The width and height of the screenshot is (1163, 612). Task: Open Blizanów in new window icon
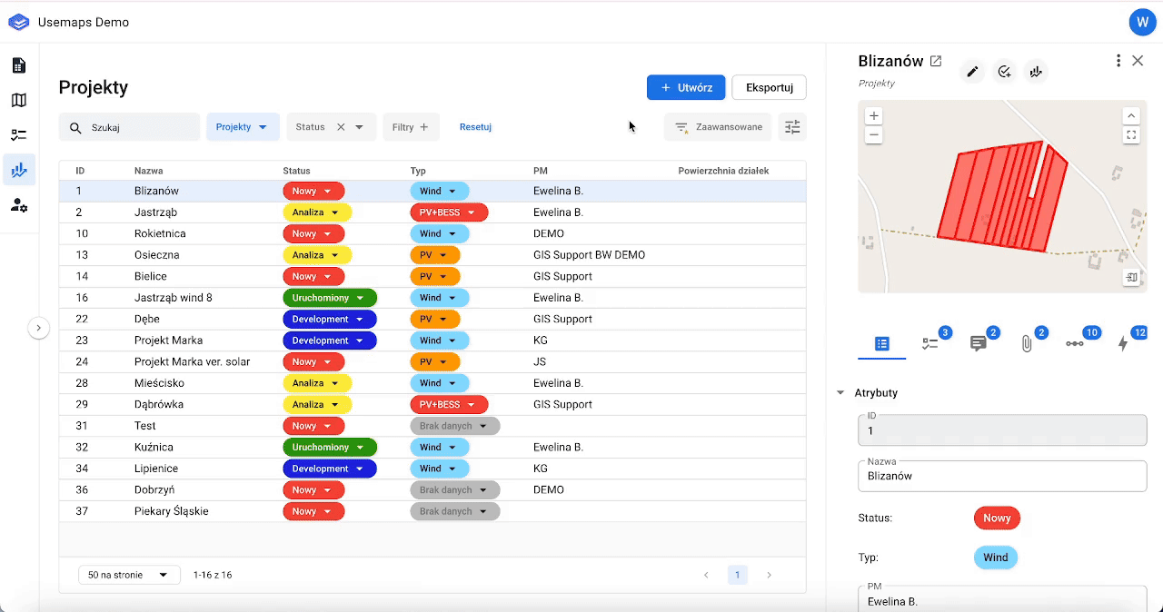pos(936,62)
